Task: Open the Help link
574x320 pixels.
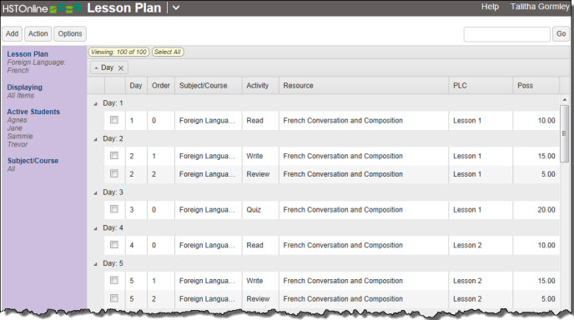Action: click(x=490, y=7)
